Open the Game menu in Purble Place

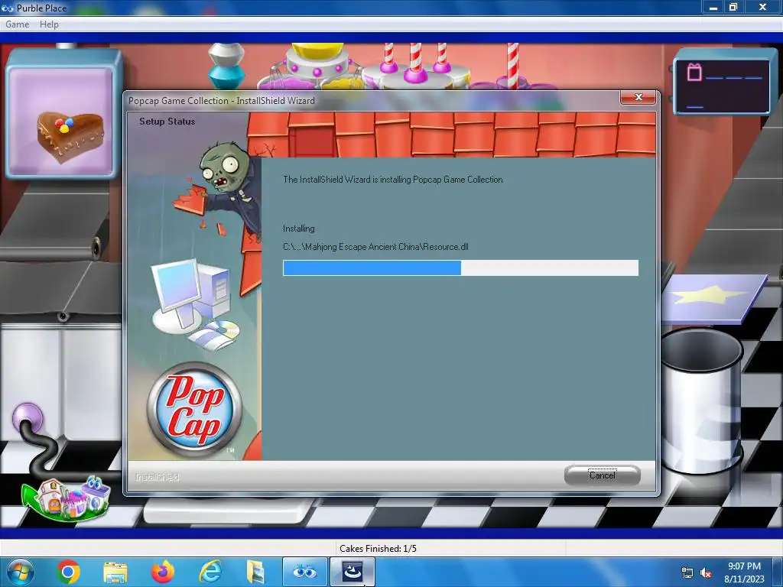coord(17,24)
